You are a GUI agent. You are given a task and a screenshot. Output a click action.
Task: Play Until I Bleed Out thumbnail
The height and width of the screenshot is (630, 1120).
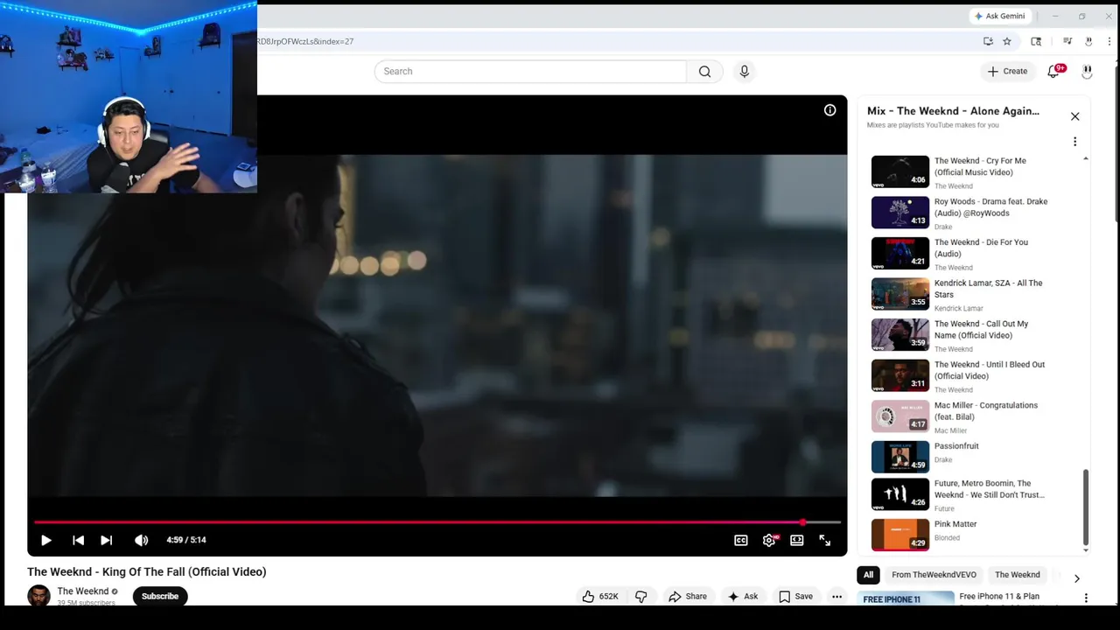(900, 375)
